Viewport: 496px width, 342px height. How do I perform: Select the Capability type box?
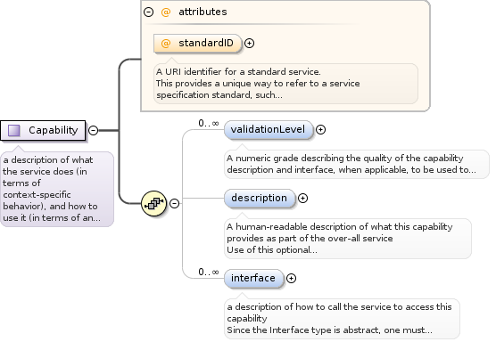[x=43, y=130]
